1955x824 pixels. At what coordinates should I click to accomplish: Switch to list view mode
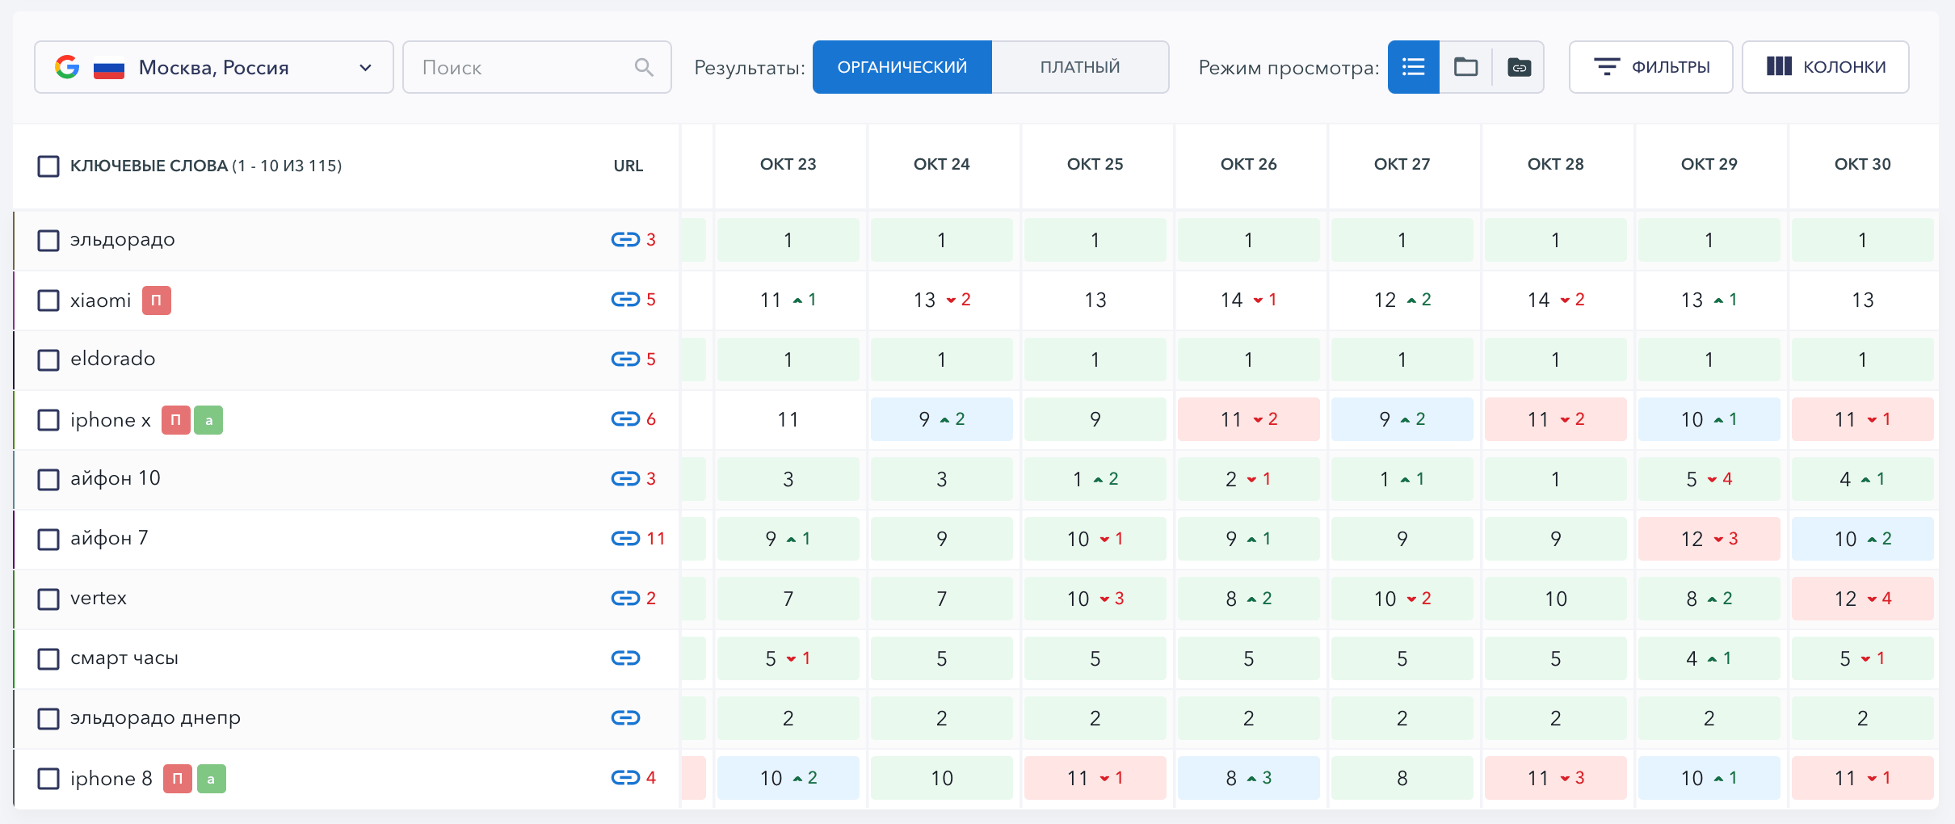tap(1414, 67)
